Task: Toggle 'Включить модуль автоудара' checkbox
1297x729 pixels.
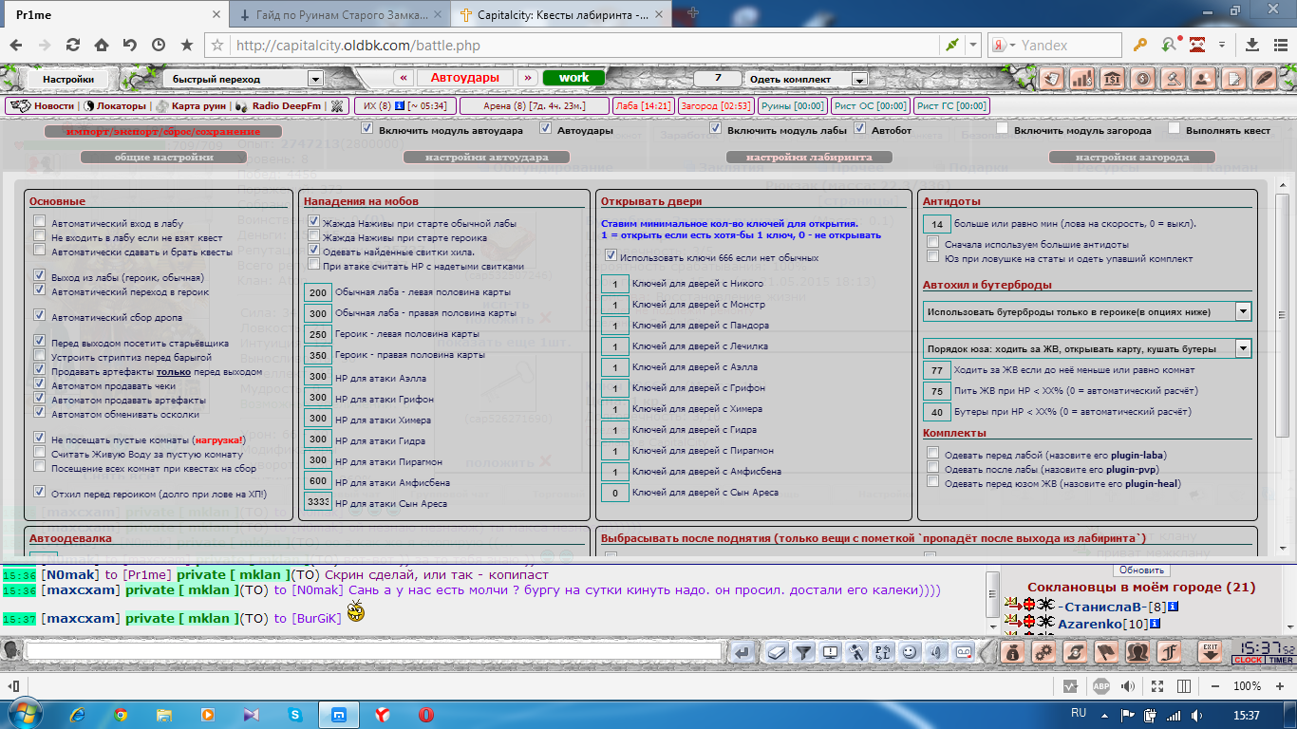Action: coord(367,128)
